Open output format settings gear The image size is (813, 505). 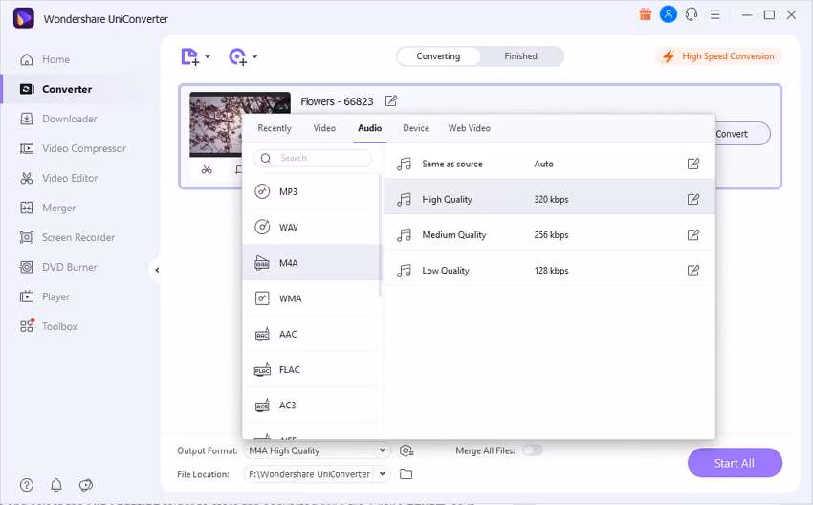[406, 450]
